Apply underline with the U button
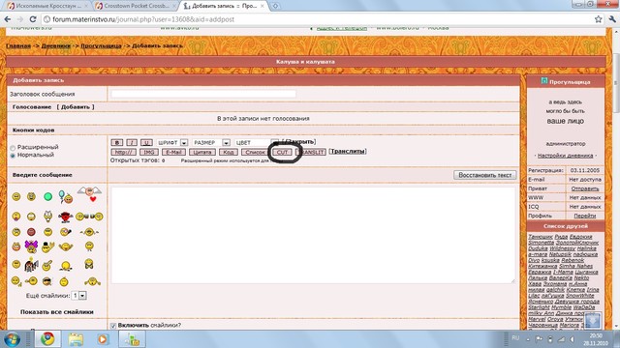This screenshot has height=348, width=620. click(x=146, y=142)
